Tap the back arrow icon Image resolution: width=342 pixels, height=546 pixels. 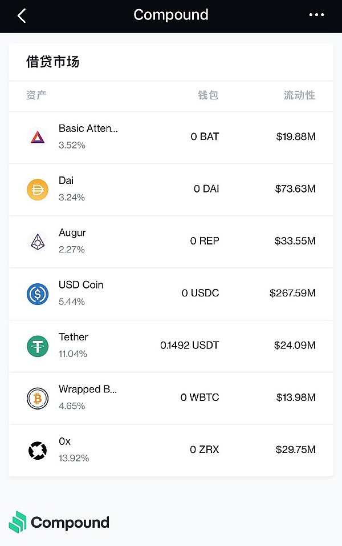tap(22, 15)
